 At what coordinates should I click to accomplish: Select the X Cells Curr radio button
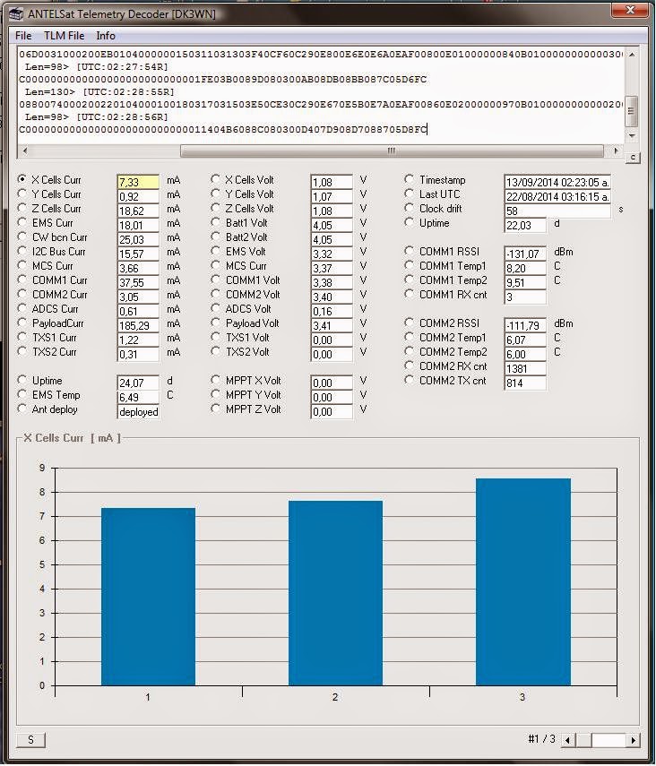(x=22, y=179)
